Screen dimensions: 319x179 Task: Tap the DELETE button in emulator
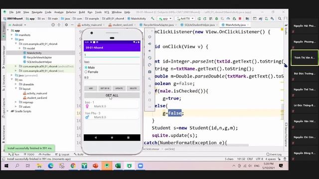click(133, 89)
